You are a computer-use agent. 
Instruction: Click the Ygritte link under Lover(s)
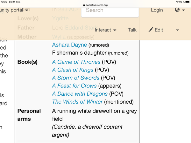pyautogui.click(x=60, y=19)
